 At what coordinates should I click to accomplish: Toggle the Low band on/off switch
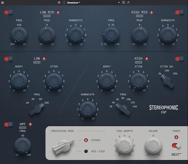(8, 59)
